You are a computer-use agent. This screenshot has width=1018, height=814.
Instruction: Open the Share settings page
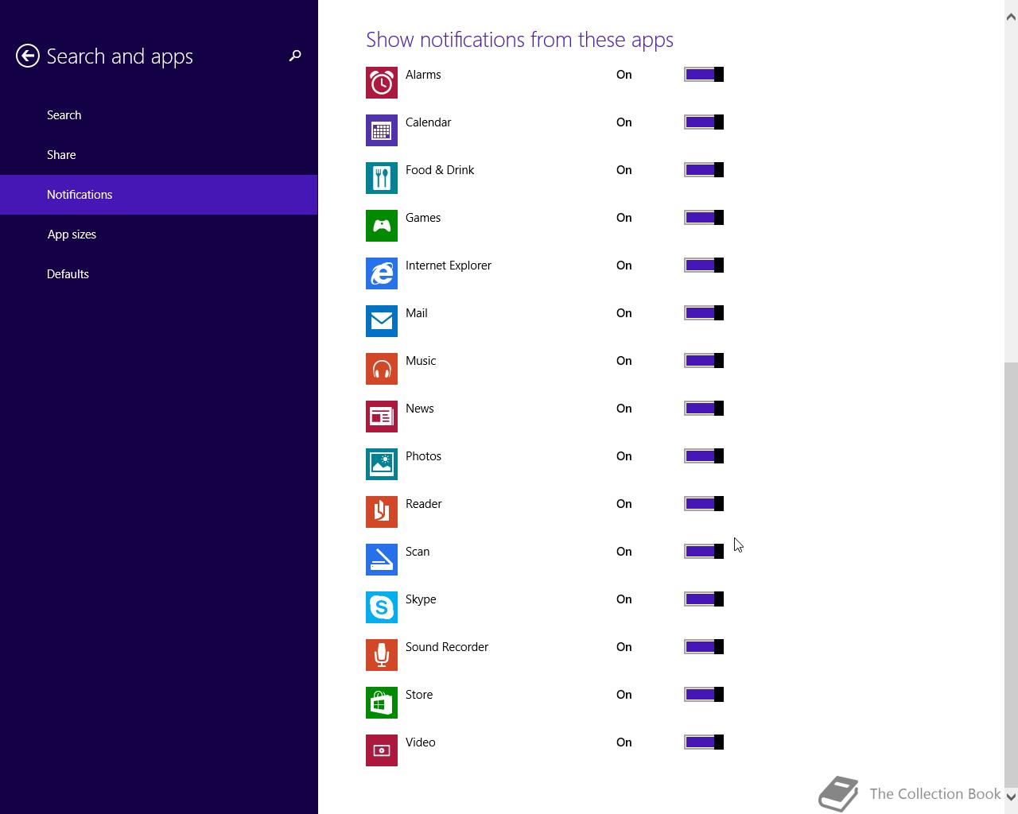(159, 155)
